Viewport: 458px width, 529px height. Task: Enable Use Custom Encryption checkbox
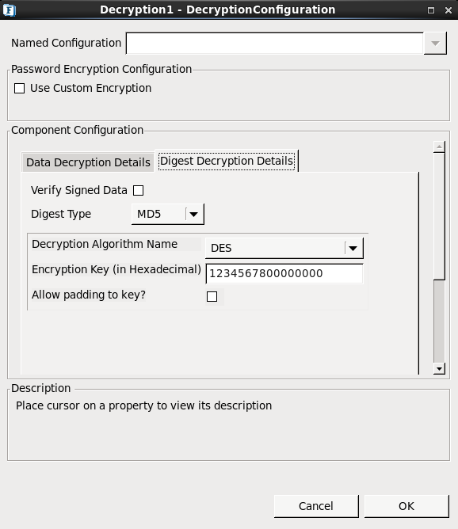(19, 89)
